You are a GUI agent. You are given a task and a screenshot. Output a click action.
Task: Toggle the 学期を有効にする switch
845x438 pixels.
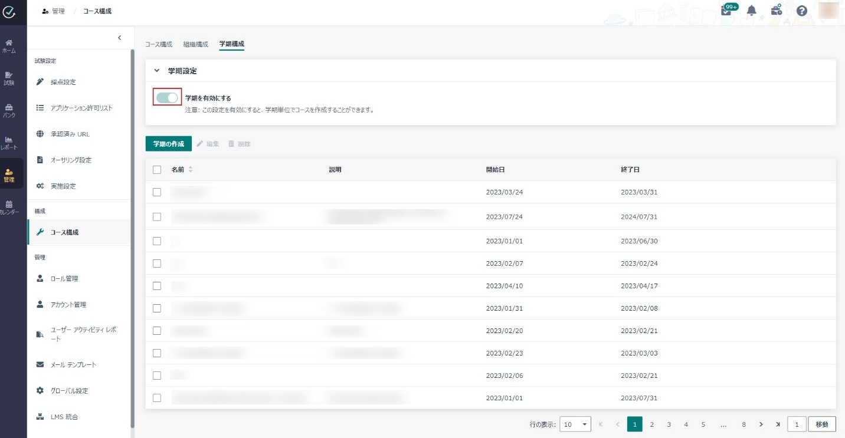click(167, 98)
